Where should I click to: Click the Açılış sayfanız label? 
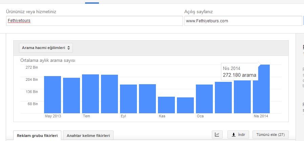point(199,11)
